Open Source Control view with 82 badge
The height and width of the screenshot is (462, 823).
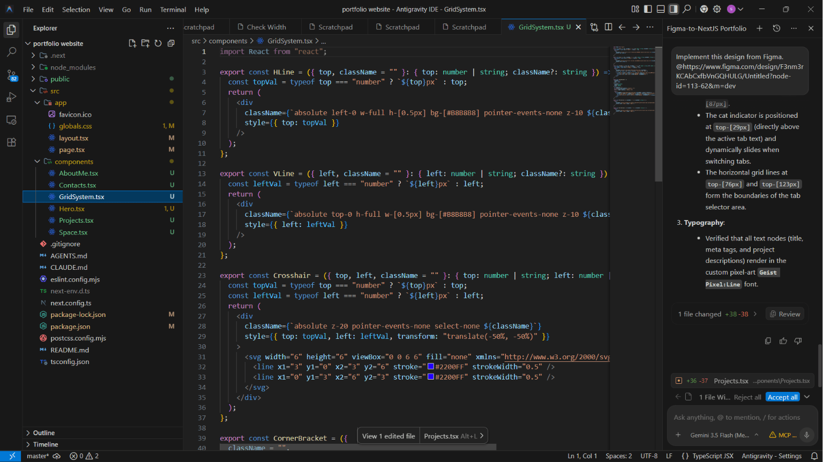pos(11,75)
